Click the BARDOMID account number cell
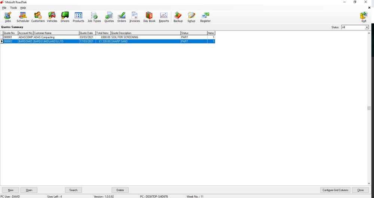This screenshot has height=198, width=374. [x=25, y=41]
